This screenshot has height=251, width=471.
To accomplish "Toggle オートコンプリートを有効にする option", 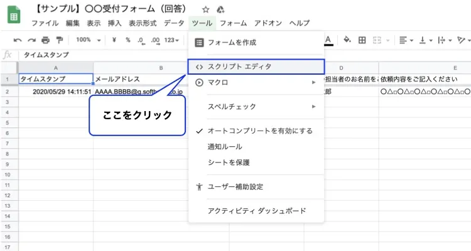I will (x=256, y=131).
